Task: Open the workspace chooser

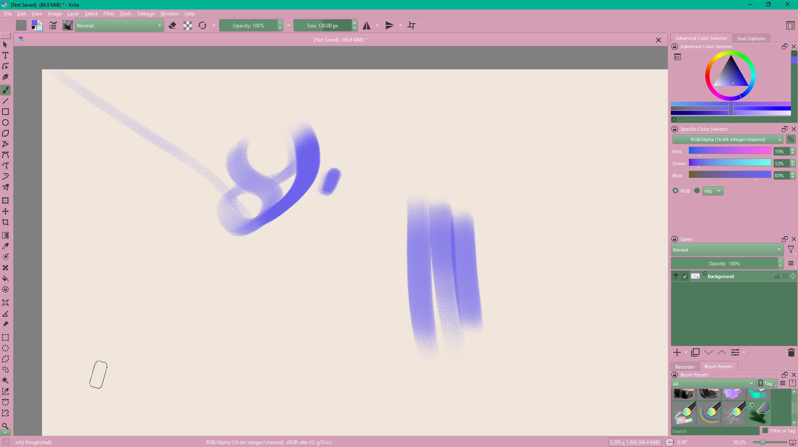Action: (x=791, y=26)
